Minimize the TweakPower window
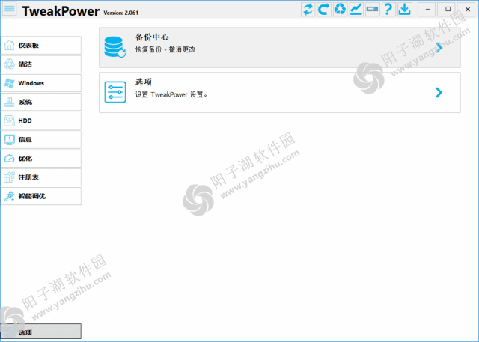479x342 pixels. [x=427, y=9]
